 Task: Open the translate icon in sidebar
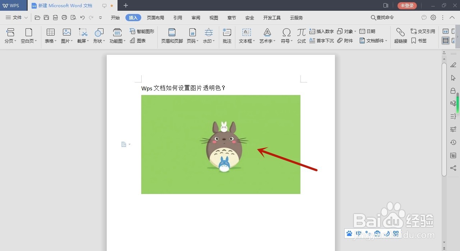click(453, 104)
